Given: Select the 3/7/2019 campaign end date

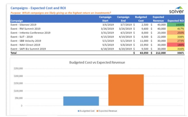Looking at the screenshot, I should pyautogui.click(x=126, y=25).
